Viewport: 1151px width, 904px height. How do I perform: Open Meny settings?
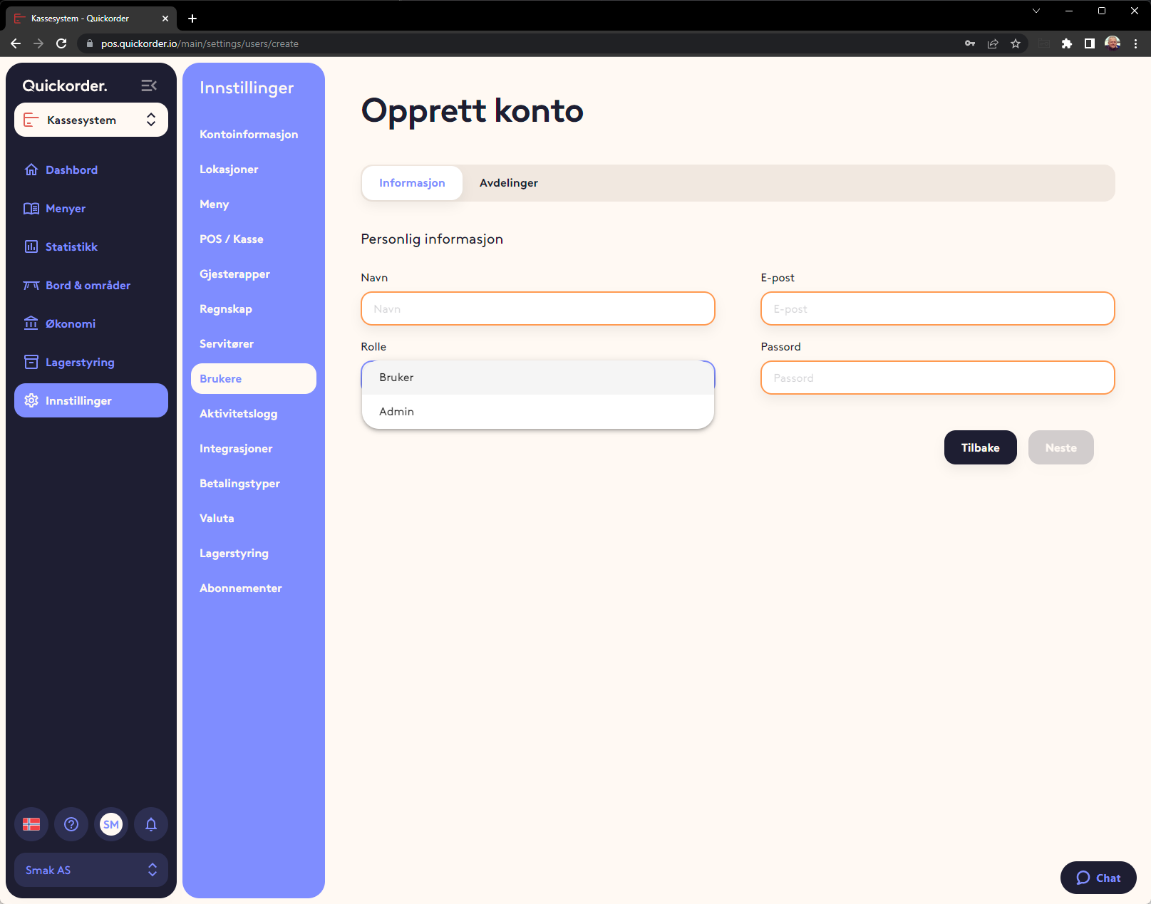tap(214, 204)
